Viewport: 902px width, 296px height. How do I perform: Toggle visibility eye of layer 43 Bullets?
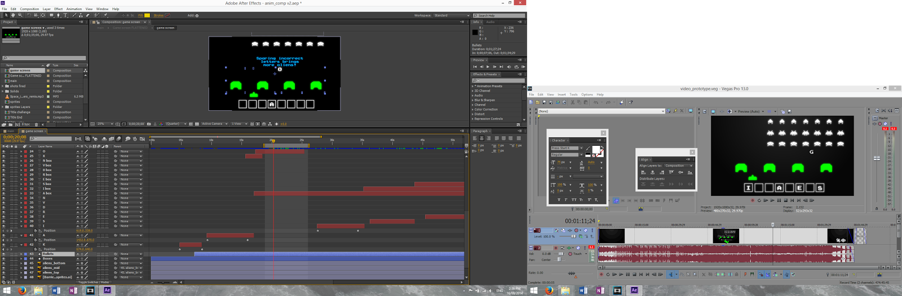[x=3, y=254]
